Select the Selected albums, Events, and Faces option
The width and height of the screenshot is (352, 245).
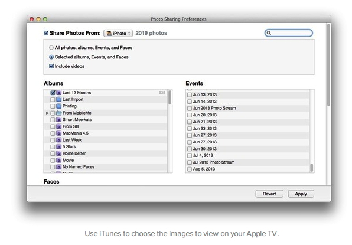[51, 57]
